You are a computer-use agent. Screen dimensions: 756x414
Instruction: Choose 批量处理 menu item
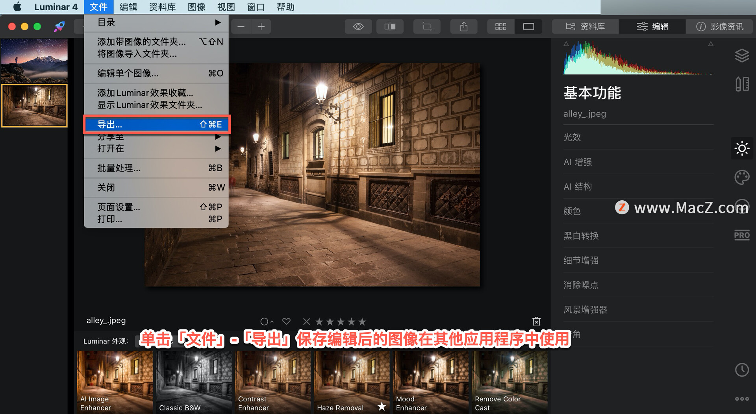[156, 168]
